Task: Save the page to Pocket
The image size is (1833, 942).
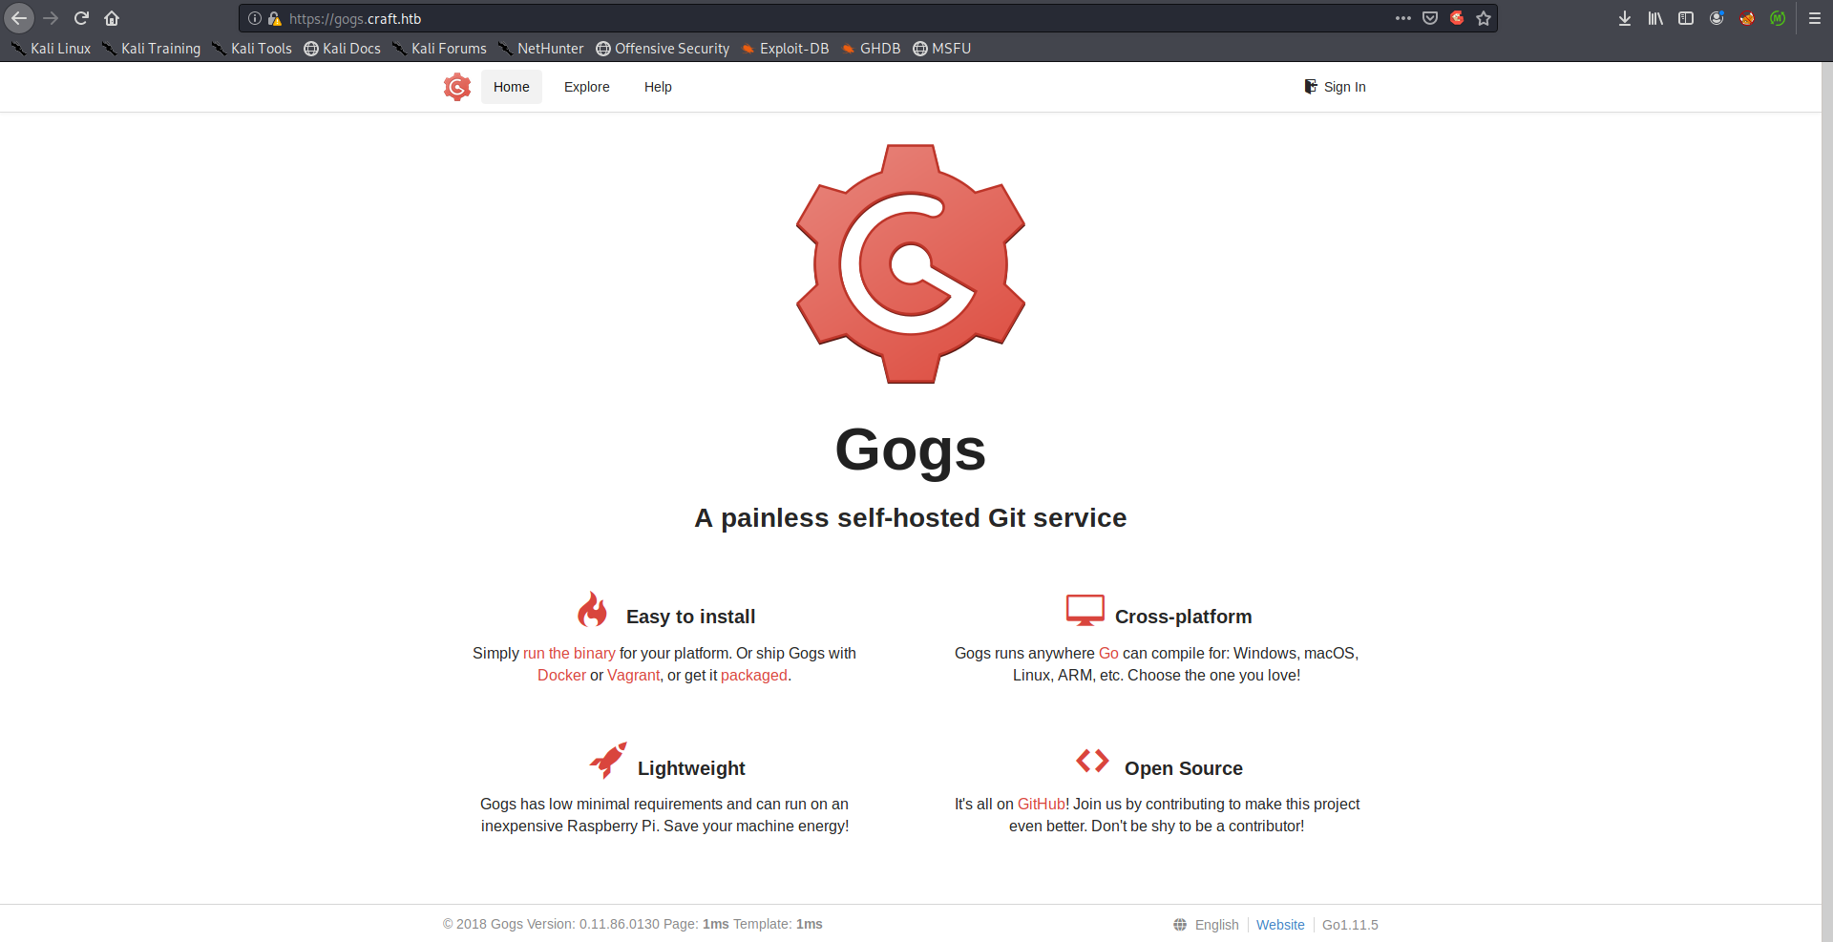Action: (x=1430, y=18)
